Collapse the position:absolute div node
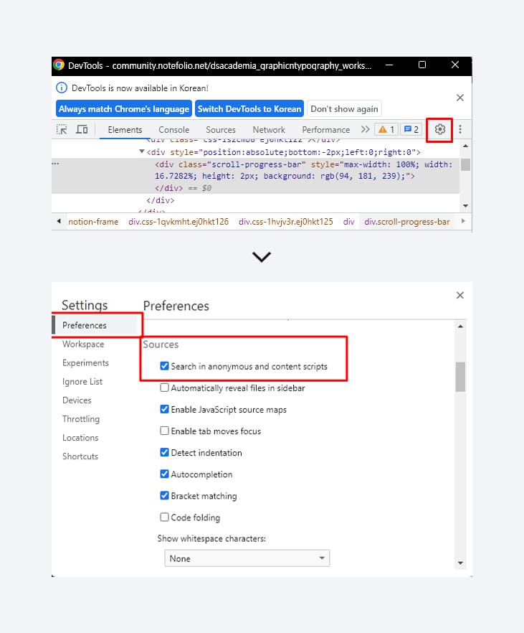 coord(142,152)
